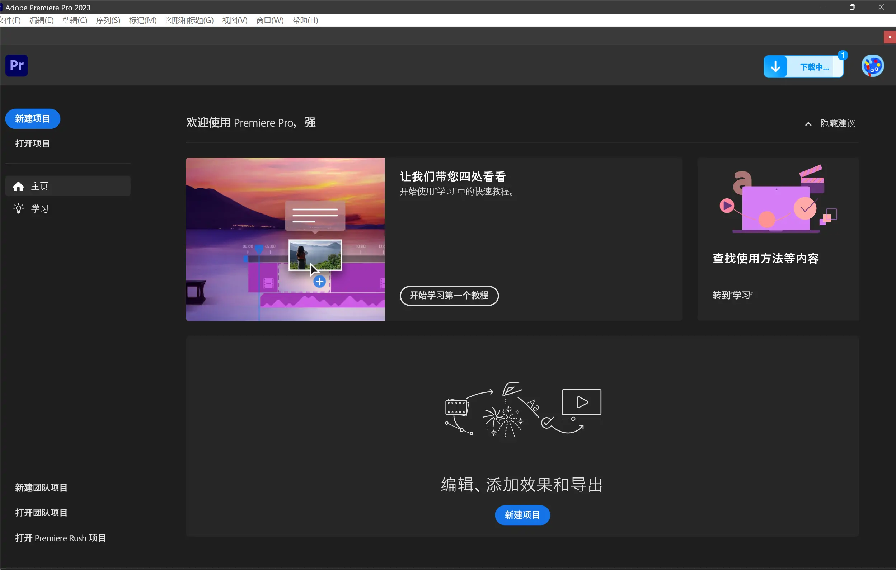The height and width of the screenshot is (570, 896).
Task: Click 打开项目 in the sidebar
Action: (32, 143)
